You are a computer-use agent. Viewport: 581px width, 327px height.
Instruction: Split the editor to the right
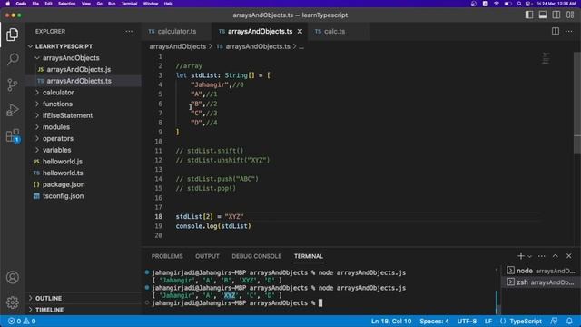(555, 31)
